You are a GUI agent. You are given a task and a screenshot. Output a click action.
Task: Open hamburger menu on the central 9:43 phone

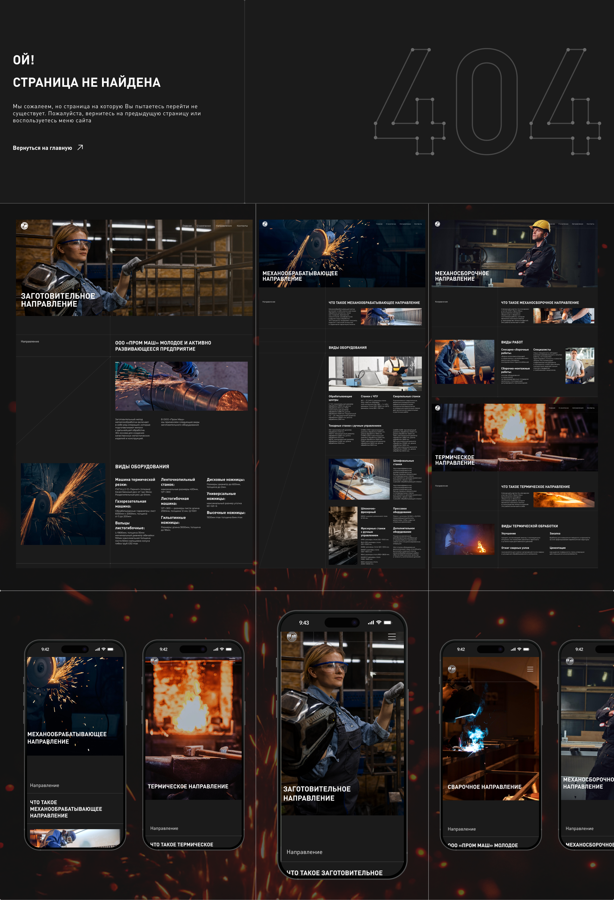click(391, 637)
